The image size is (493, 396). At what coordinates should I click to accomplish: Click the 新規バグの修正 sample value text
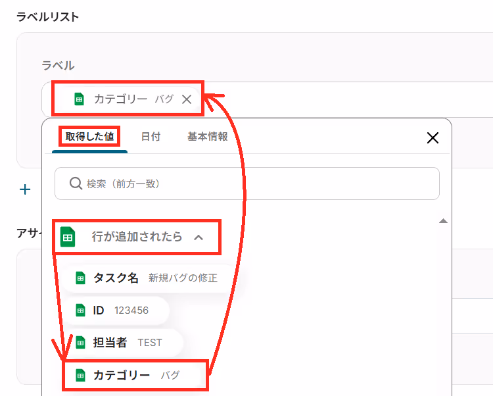point(183,278)
